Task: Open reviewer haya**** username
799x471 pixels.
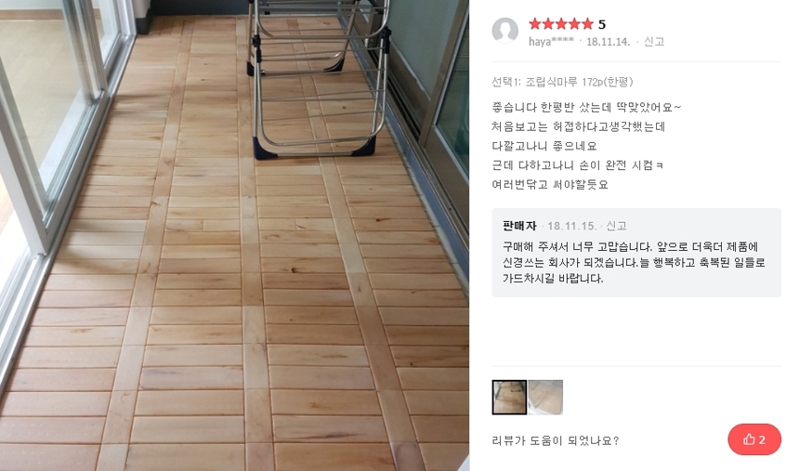Action: pos(551,42)
